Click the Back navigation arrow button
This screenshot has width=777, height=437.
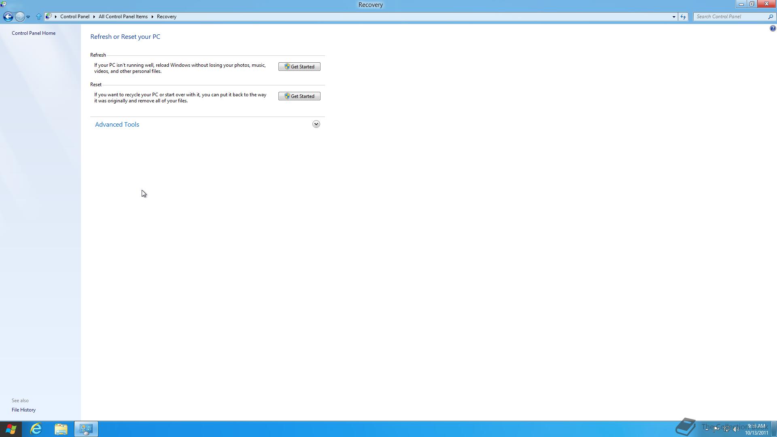pos(8,17)
